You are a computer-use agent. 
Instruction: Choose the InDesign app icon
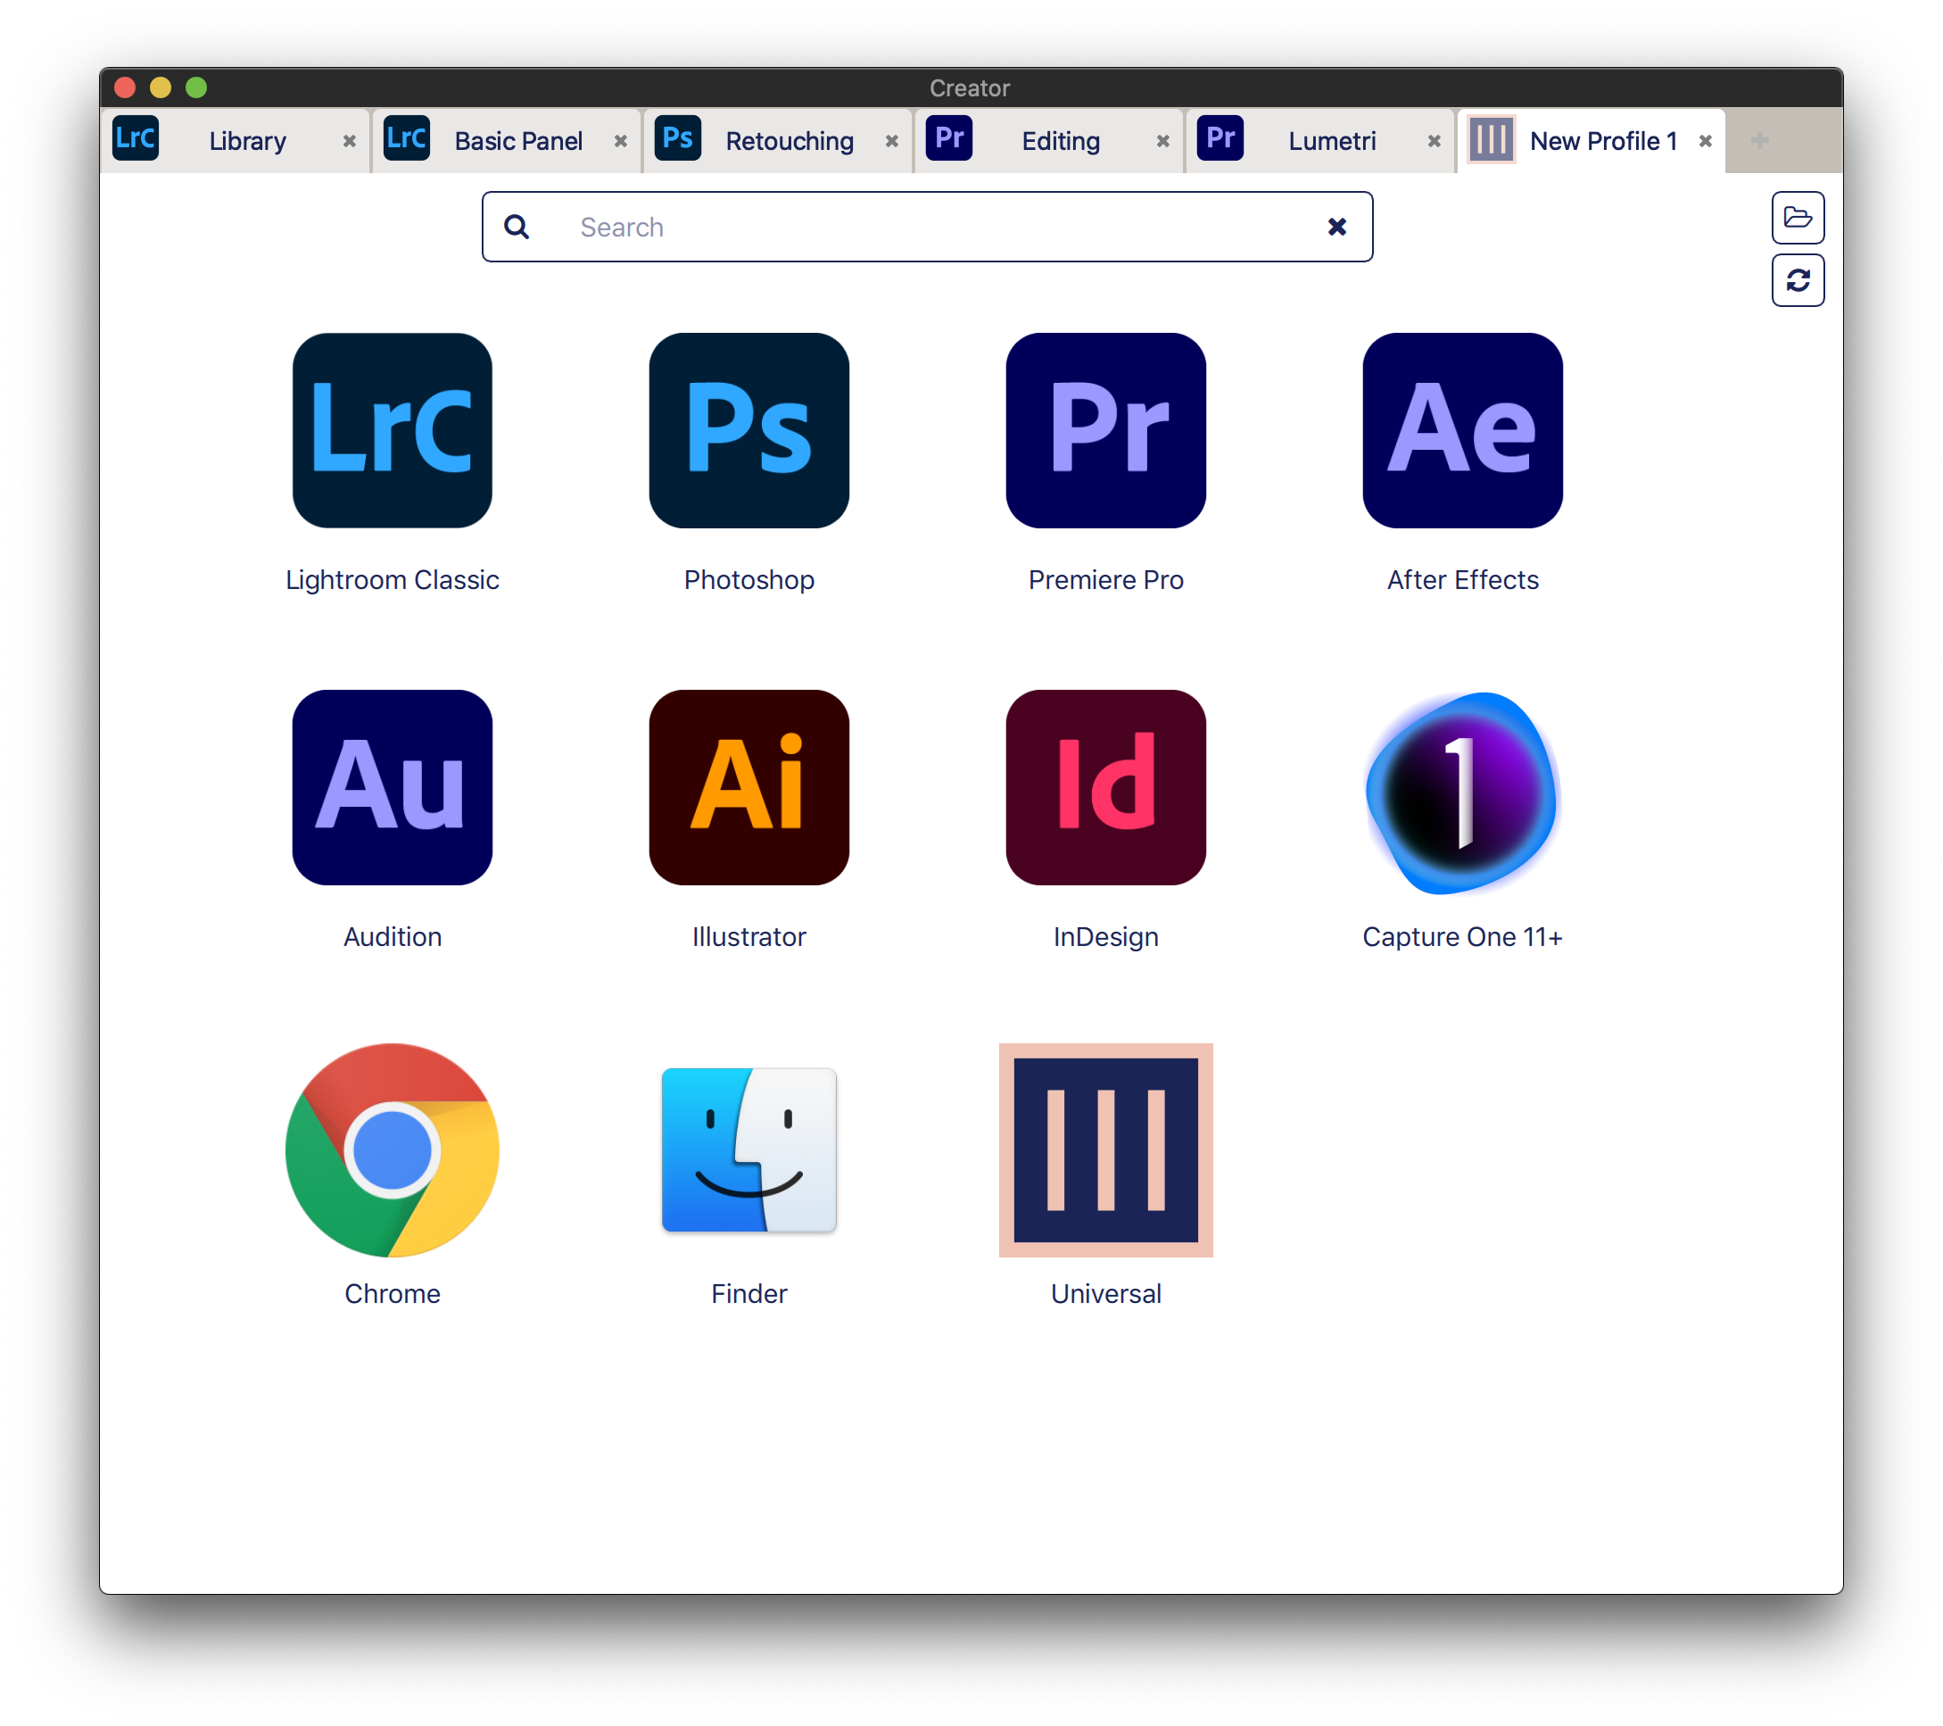pyautogui.click(x=1105, y=787)
